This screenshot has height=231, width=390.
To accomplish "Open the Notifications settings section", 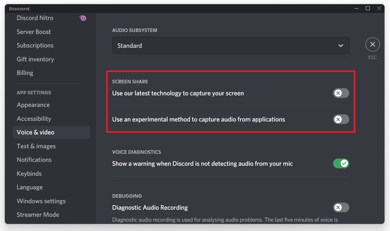I will point(34,160).
